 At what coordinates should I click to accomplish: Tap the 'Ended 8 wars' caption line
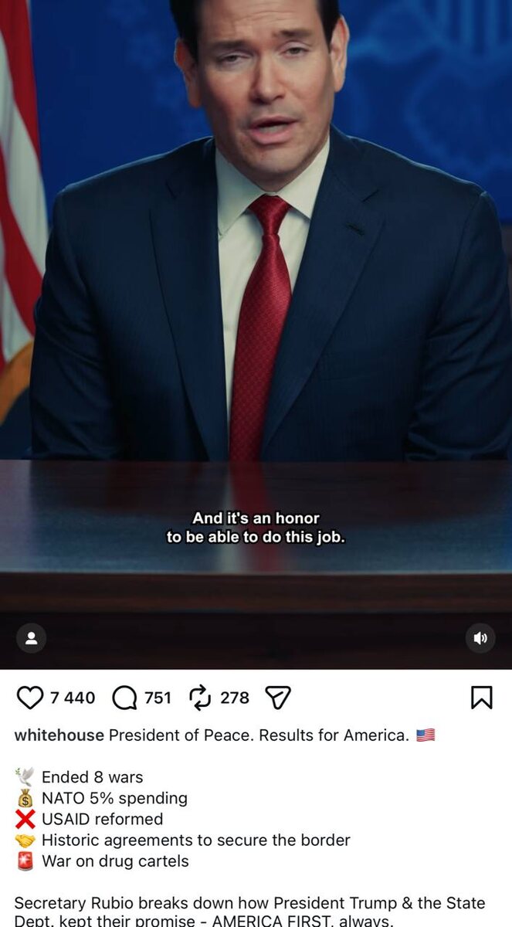pos(92,777)
